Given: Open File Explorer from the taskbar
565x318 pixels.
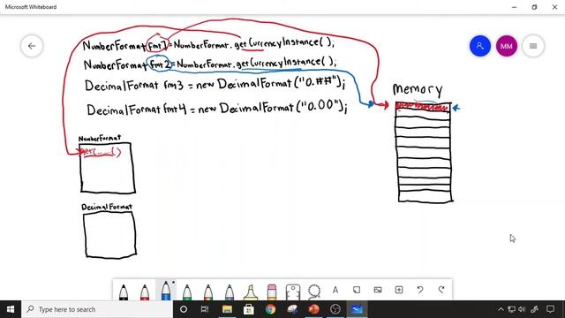Looking at the screenshot, I should click(227, 309).
